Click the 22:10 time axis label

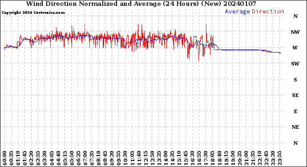pos(259,158)
